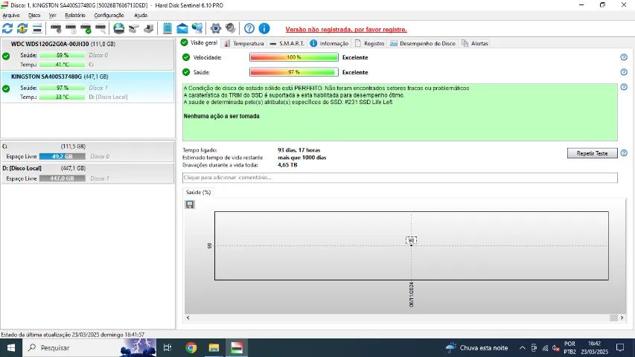Click the disk-with-green-check test icon
This screenshot has height=357, width=635.
[x=86, y=28]
